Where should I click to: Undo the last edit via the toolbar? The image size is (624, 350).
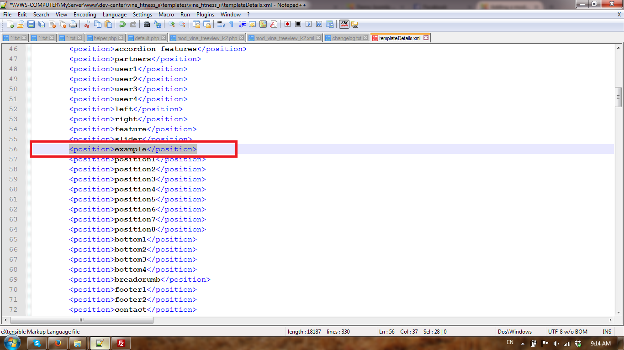122,24
